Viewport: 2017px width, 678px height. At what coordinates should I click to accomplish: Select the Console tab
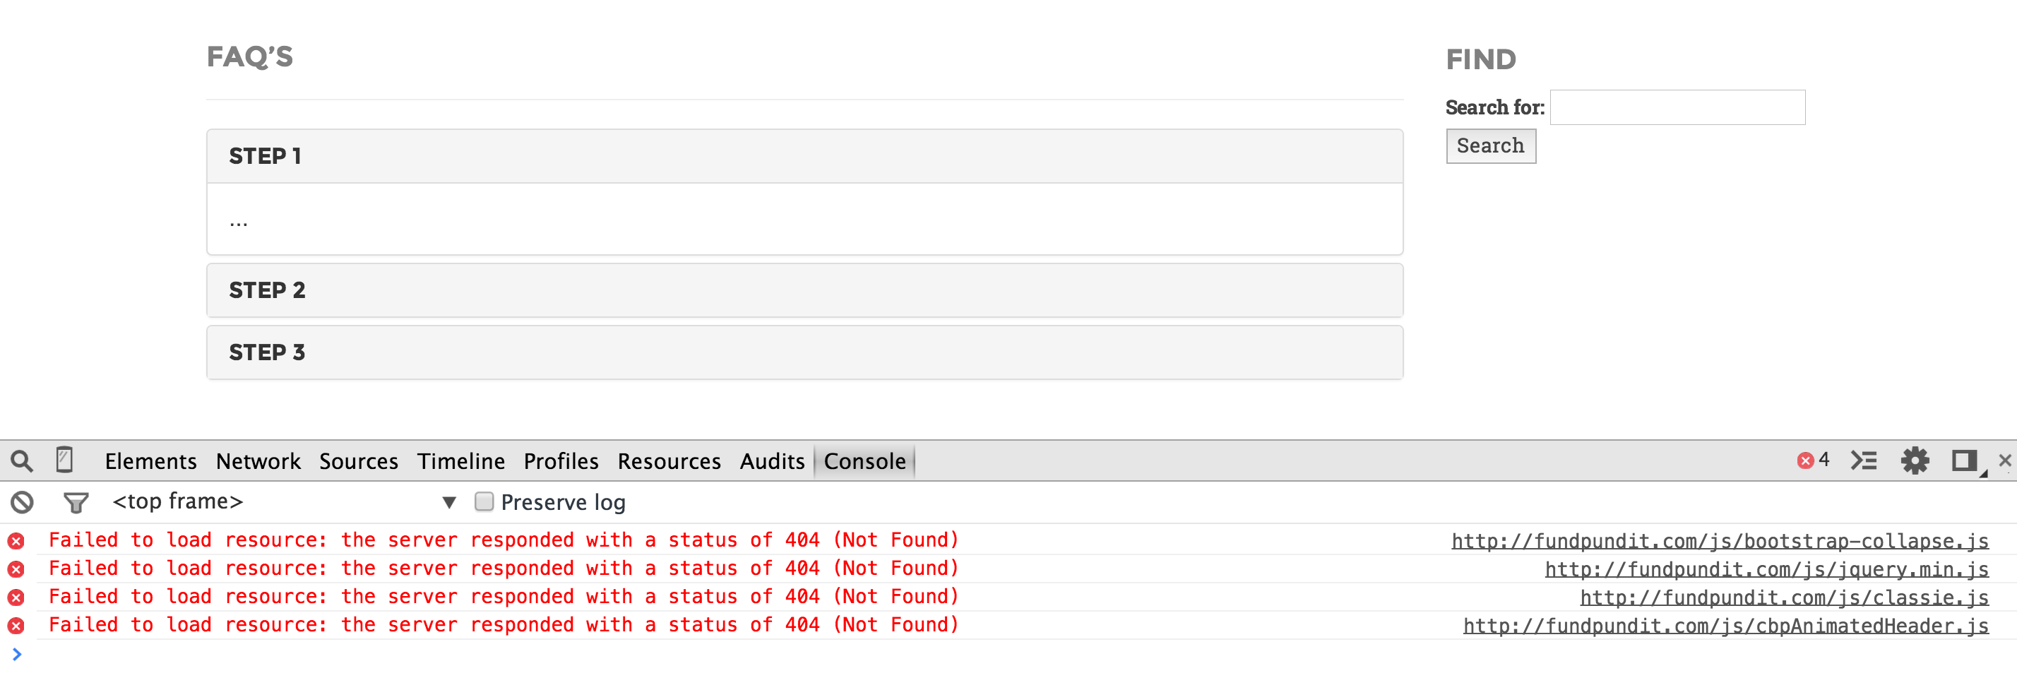coord(864,461)
